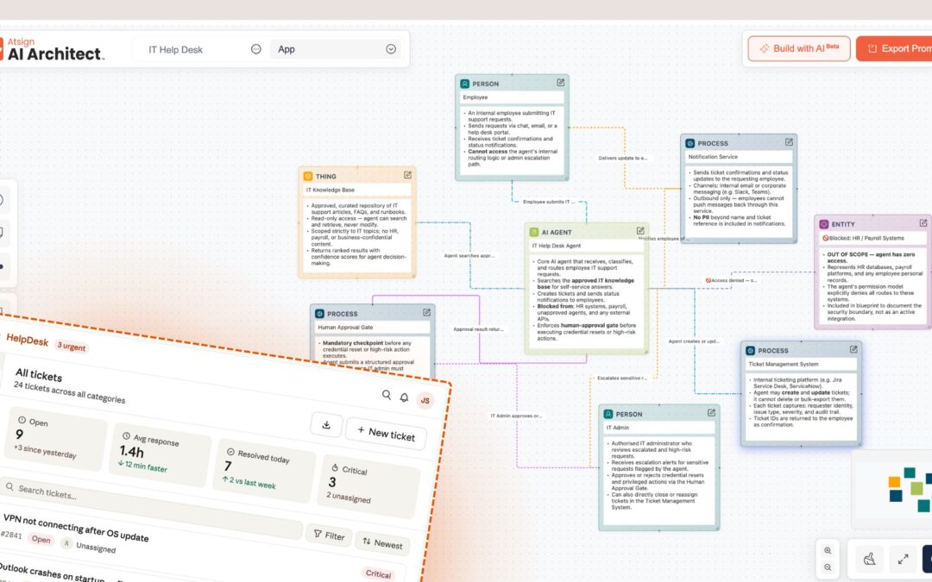Click the 'Approval result retur...' edge label
This screenshot has height=582, width=932.
point(478,329)
